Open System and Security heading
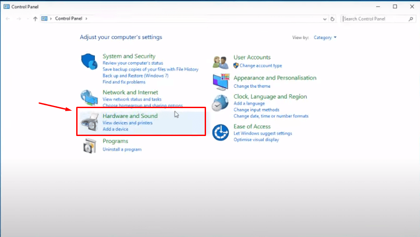 click(129, 56)
